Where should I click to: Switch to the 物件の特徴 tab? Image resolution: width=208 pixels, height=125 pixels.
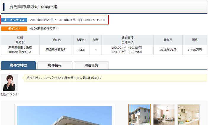[18, 65]
